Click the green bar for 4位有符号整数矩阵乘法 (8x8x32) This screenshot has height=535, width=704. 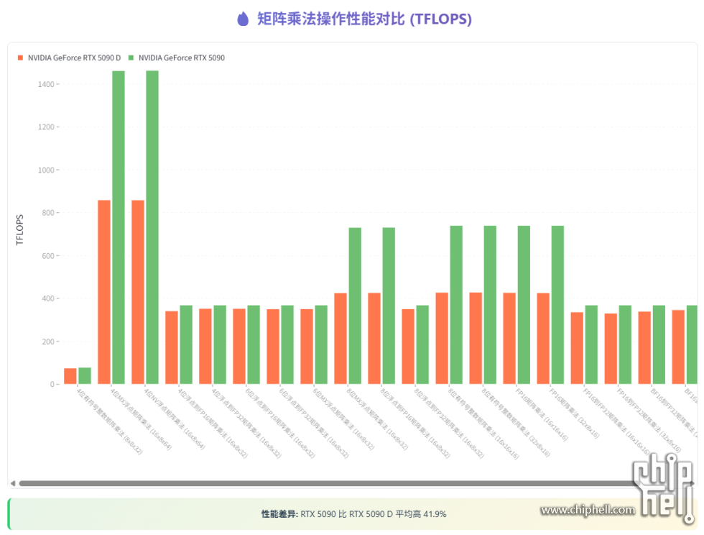click(85, 376)
